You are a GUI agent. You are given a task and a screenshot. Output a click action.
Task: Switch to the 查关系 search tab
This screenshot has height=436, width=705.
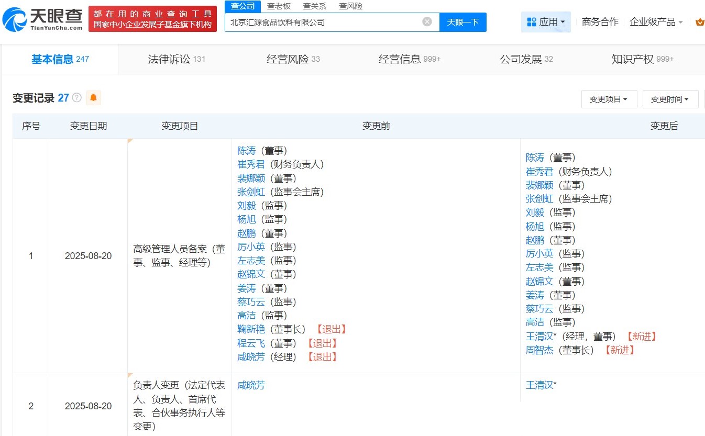click(x=314, y=6)
